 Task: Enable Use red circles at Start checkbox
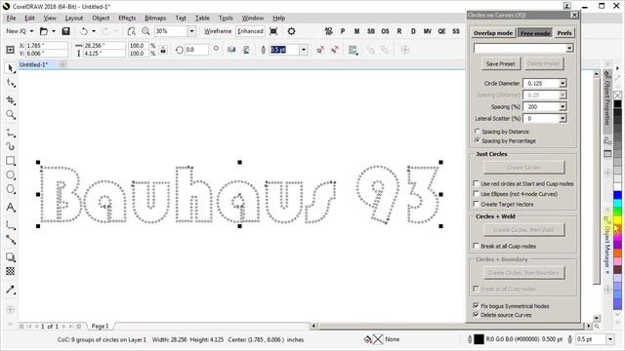476,183
